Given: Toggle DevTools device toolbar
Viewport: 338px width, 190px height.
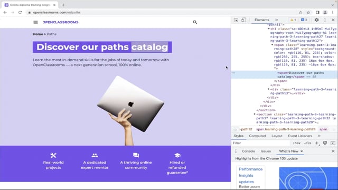Looking at the screenshot, I should click(x=243, y=20).
